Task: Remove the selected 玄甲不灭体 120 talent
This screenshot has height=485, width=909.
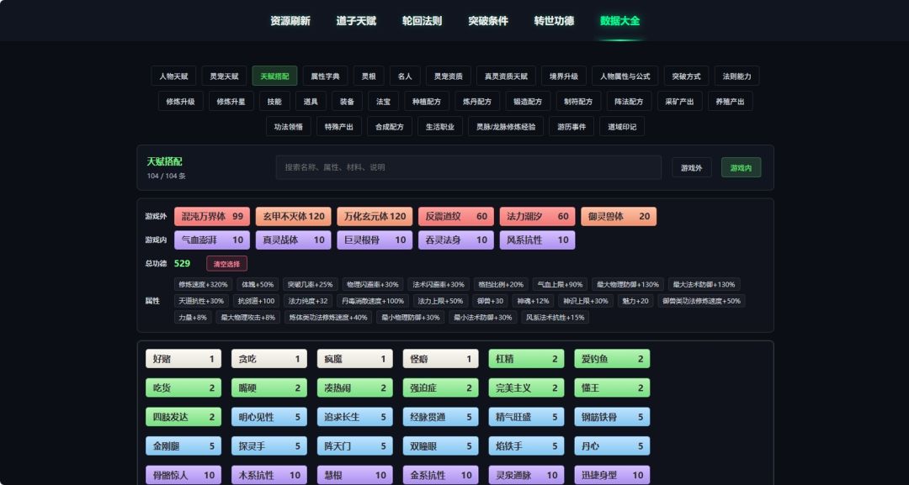Action: click(x=294, y=217)
